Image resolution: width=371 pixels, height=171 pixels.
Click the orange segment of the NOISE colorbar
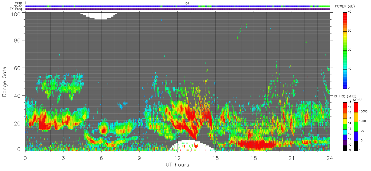tap(356, 117)
